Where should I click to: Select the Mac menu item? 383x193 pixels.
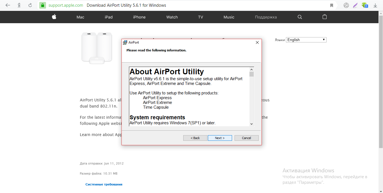(x=80, y=17)
